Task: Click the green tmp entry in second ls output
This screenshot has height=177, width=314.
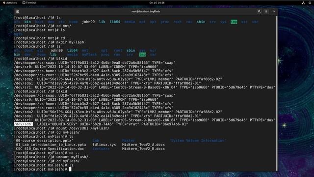Action: pyautogui.click(x=142, y=55)
